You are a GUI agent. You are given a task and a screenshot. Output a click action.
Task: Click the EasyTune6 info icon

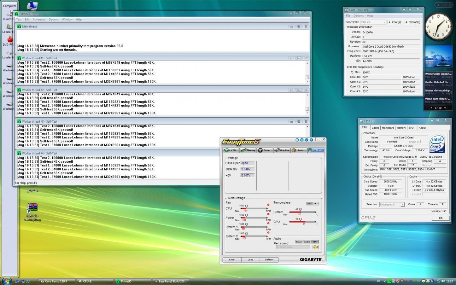(x=311, y=140)
